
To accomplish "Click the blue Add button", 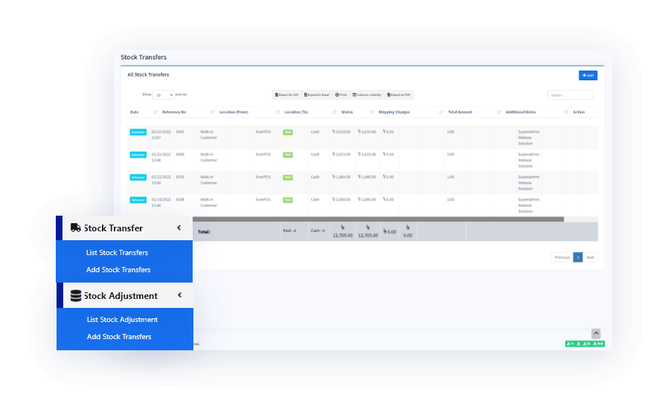I will (588, 75).
